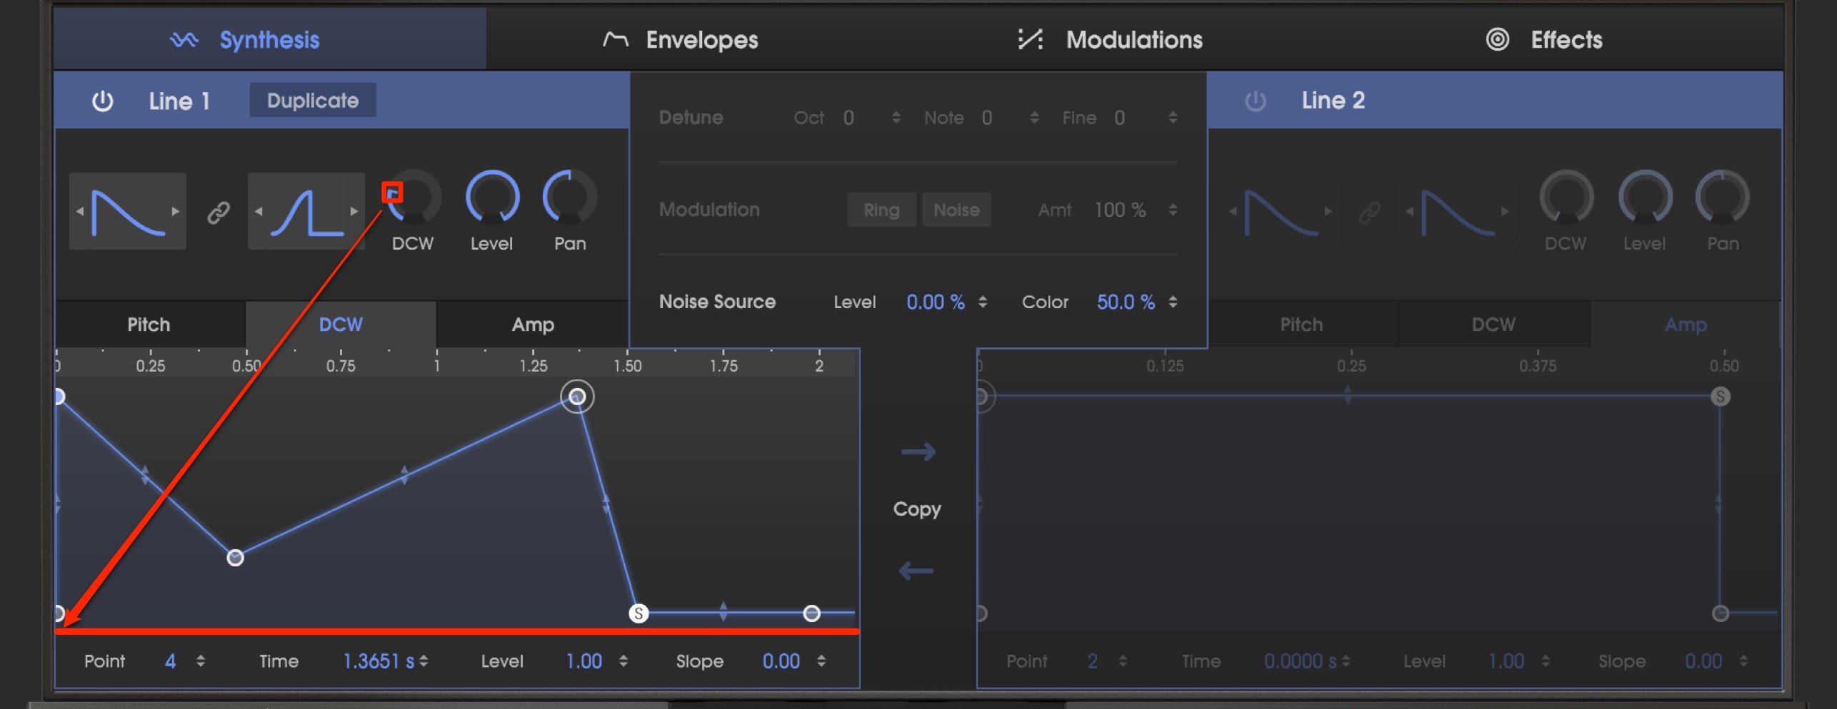Select Line 2 Amp envelope tab

pyautogui.click(x=1686, y=325)
